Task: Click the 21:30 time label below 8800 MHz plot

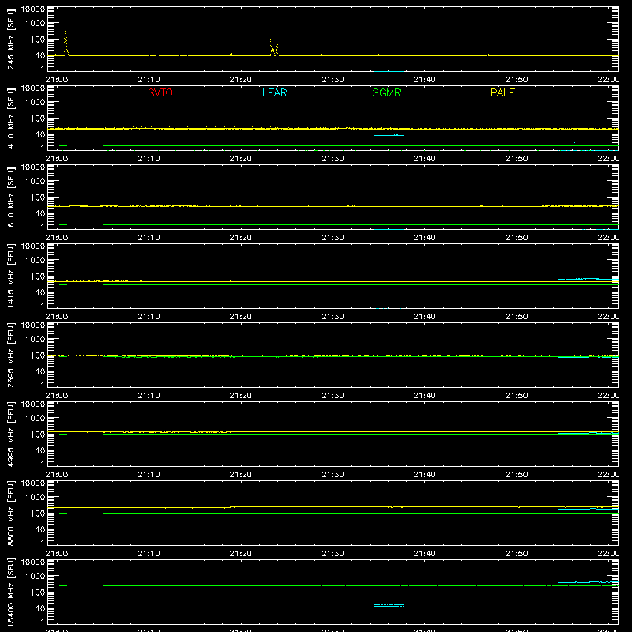Action: [333, 554]
